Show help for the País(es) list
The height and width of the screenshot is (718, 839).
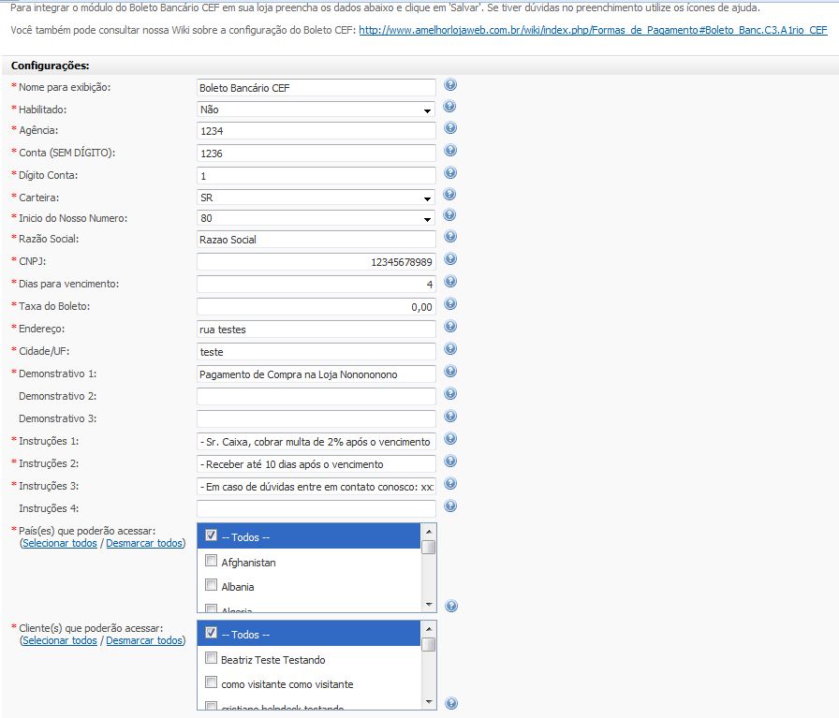[451, 606]
